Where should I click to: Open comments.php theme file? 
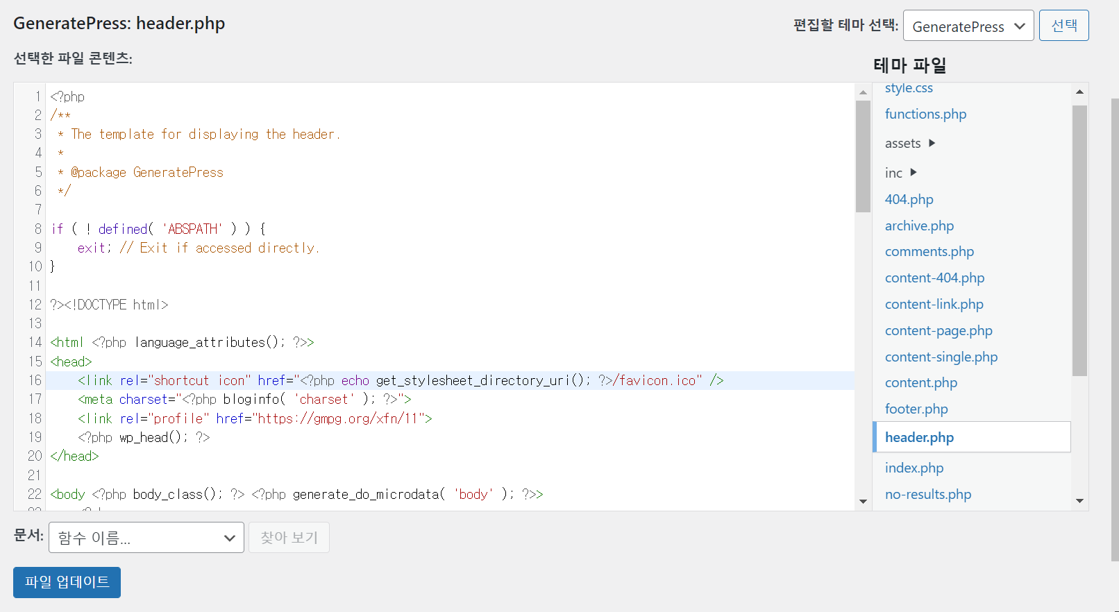[929, 252]
